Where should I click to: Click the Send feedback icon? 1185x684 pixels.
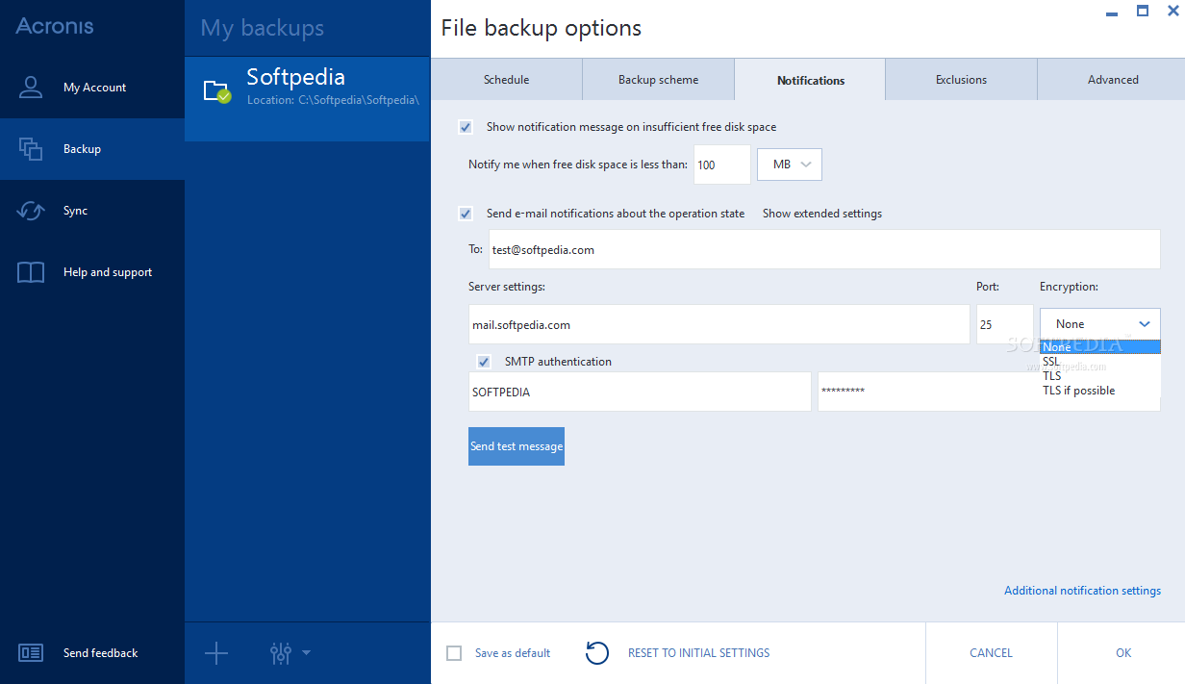31,653
